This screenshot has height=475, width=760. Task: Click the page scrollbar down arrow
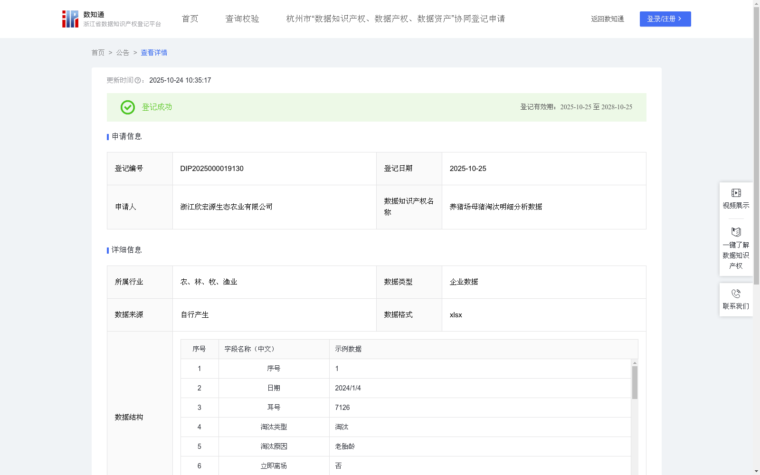click(756, 471)
